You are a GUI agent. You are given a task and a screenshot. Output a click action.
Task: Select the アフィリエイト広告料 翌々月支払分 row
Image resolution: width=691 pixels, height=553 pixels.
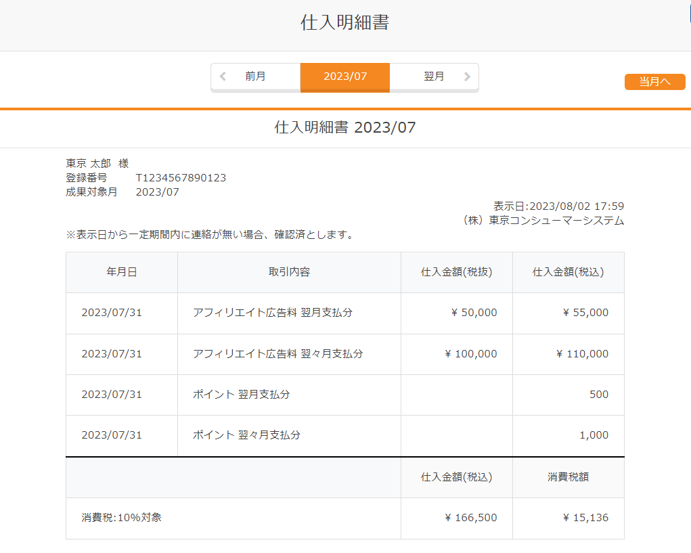[x=277, y=354]
